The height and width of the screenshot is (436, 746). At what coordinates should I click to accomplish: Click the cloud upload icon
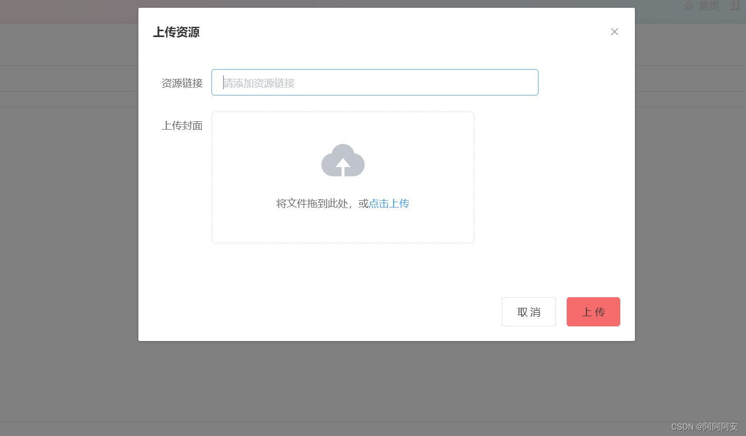[343, 160]
